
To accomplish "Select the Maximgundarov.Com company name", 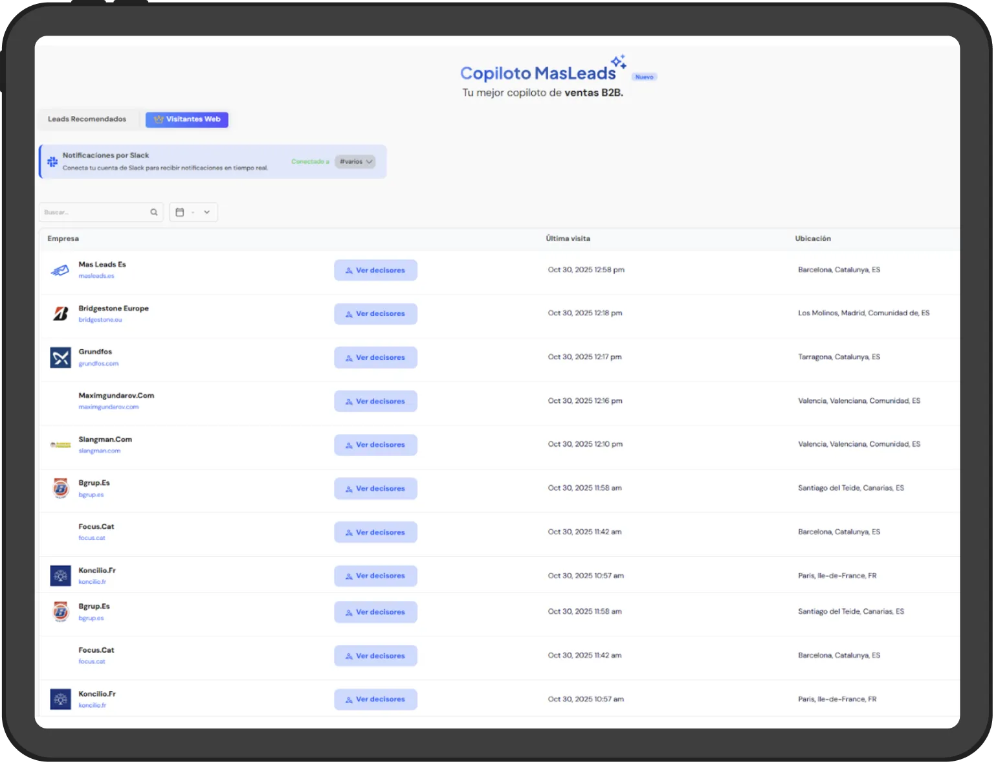I will point(116,396).
